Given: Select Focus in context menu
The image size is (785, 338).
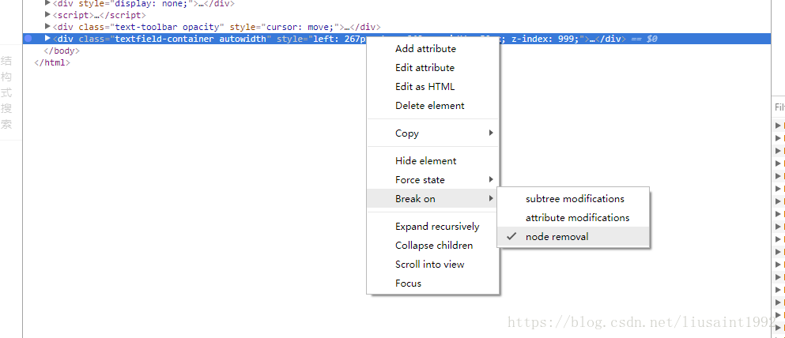Looking at the screenshot, I should tap(433, 284).
